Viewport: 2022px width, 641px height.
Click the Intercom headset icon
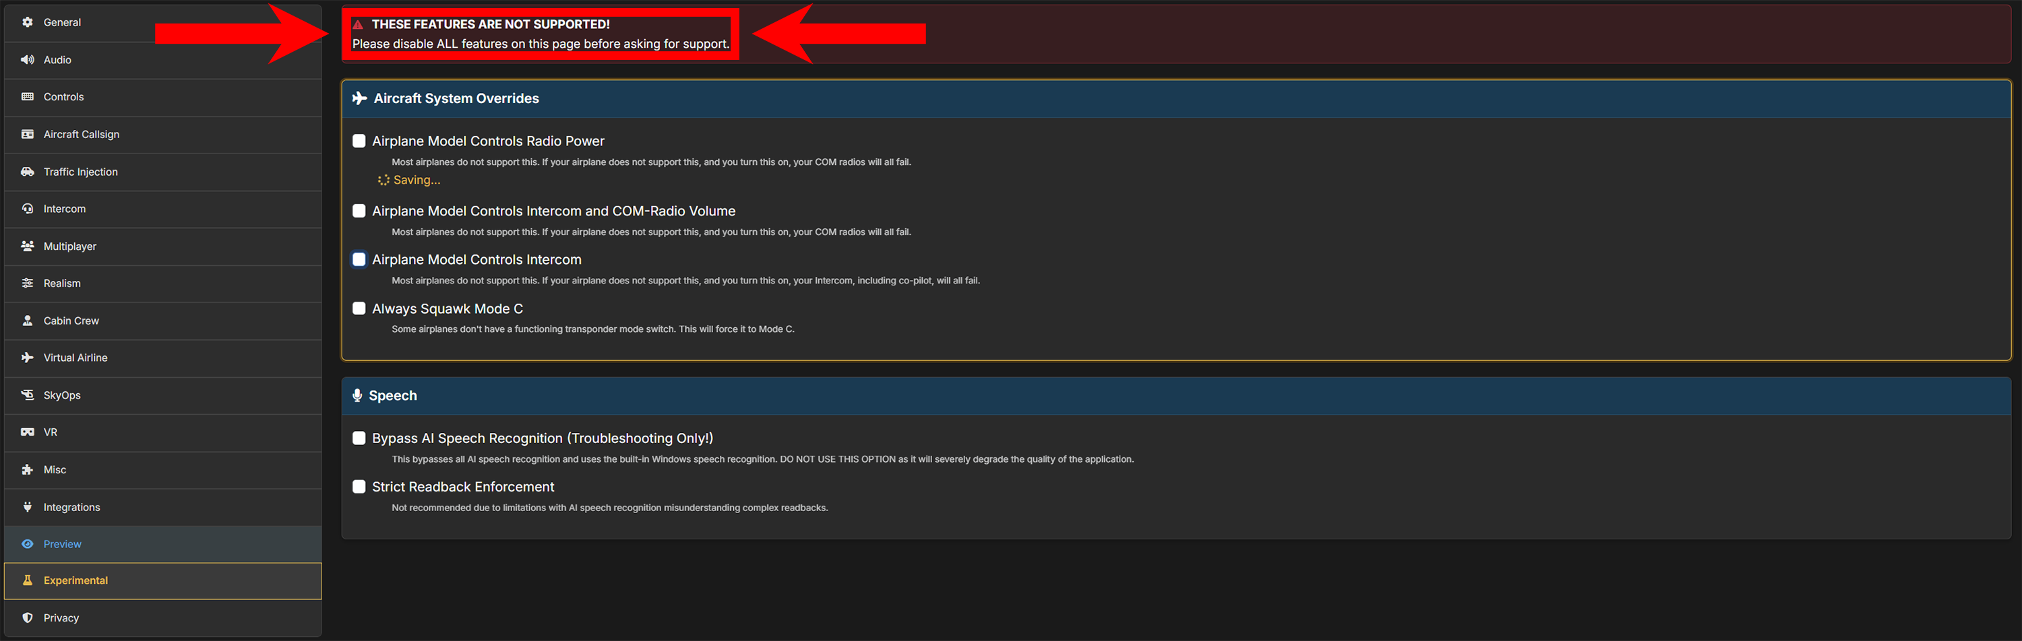pyautogui.click(x=28, y=209)
